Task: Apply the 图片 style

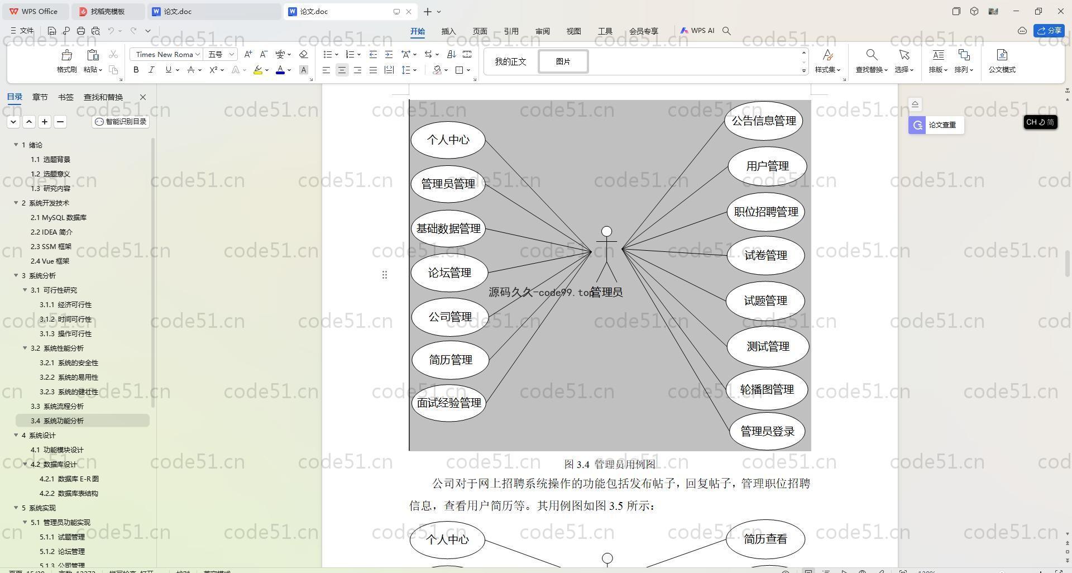Action: 563,61
